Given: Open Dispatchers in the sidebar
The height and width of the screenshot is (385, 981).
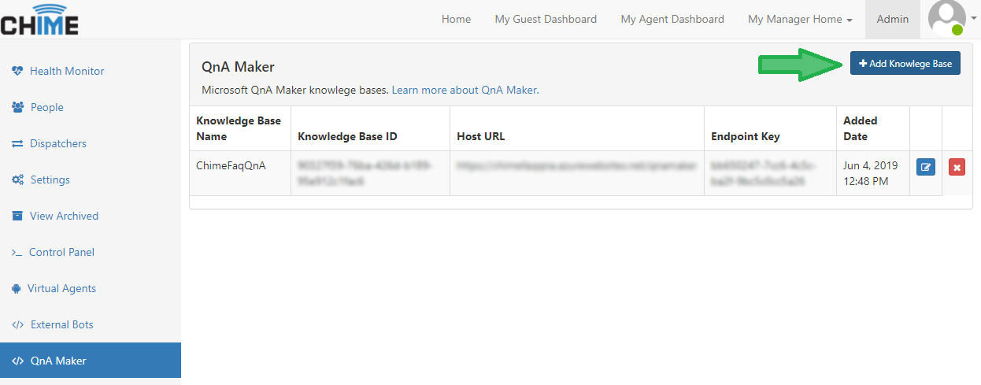Looking at the screenshot, I should (91, 143).
